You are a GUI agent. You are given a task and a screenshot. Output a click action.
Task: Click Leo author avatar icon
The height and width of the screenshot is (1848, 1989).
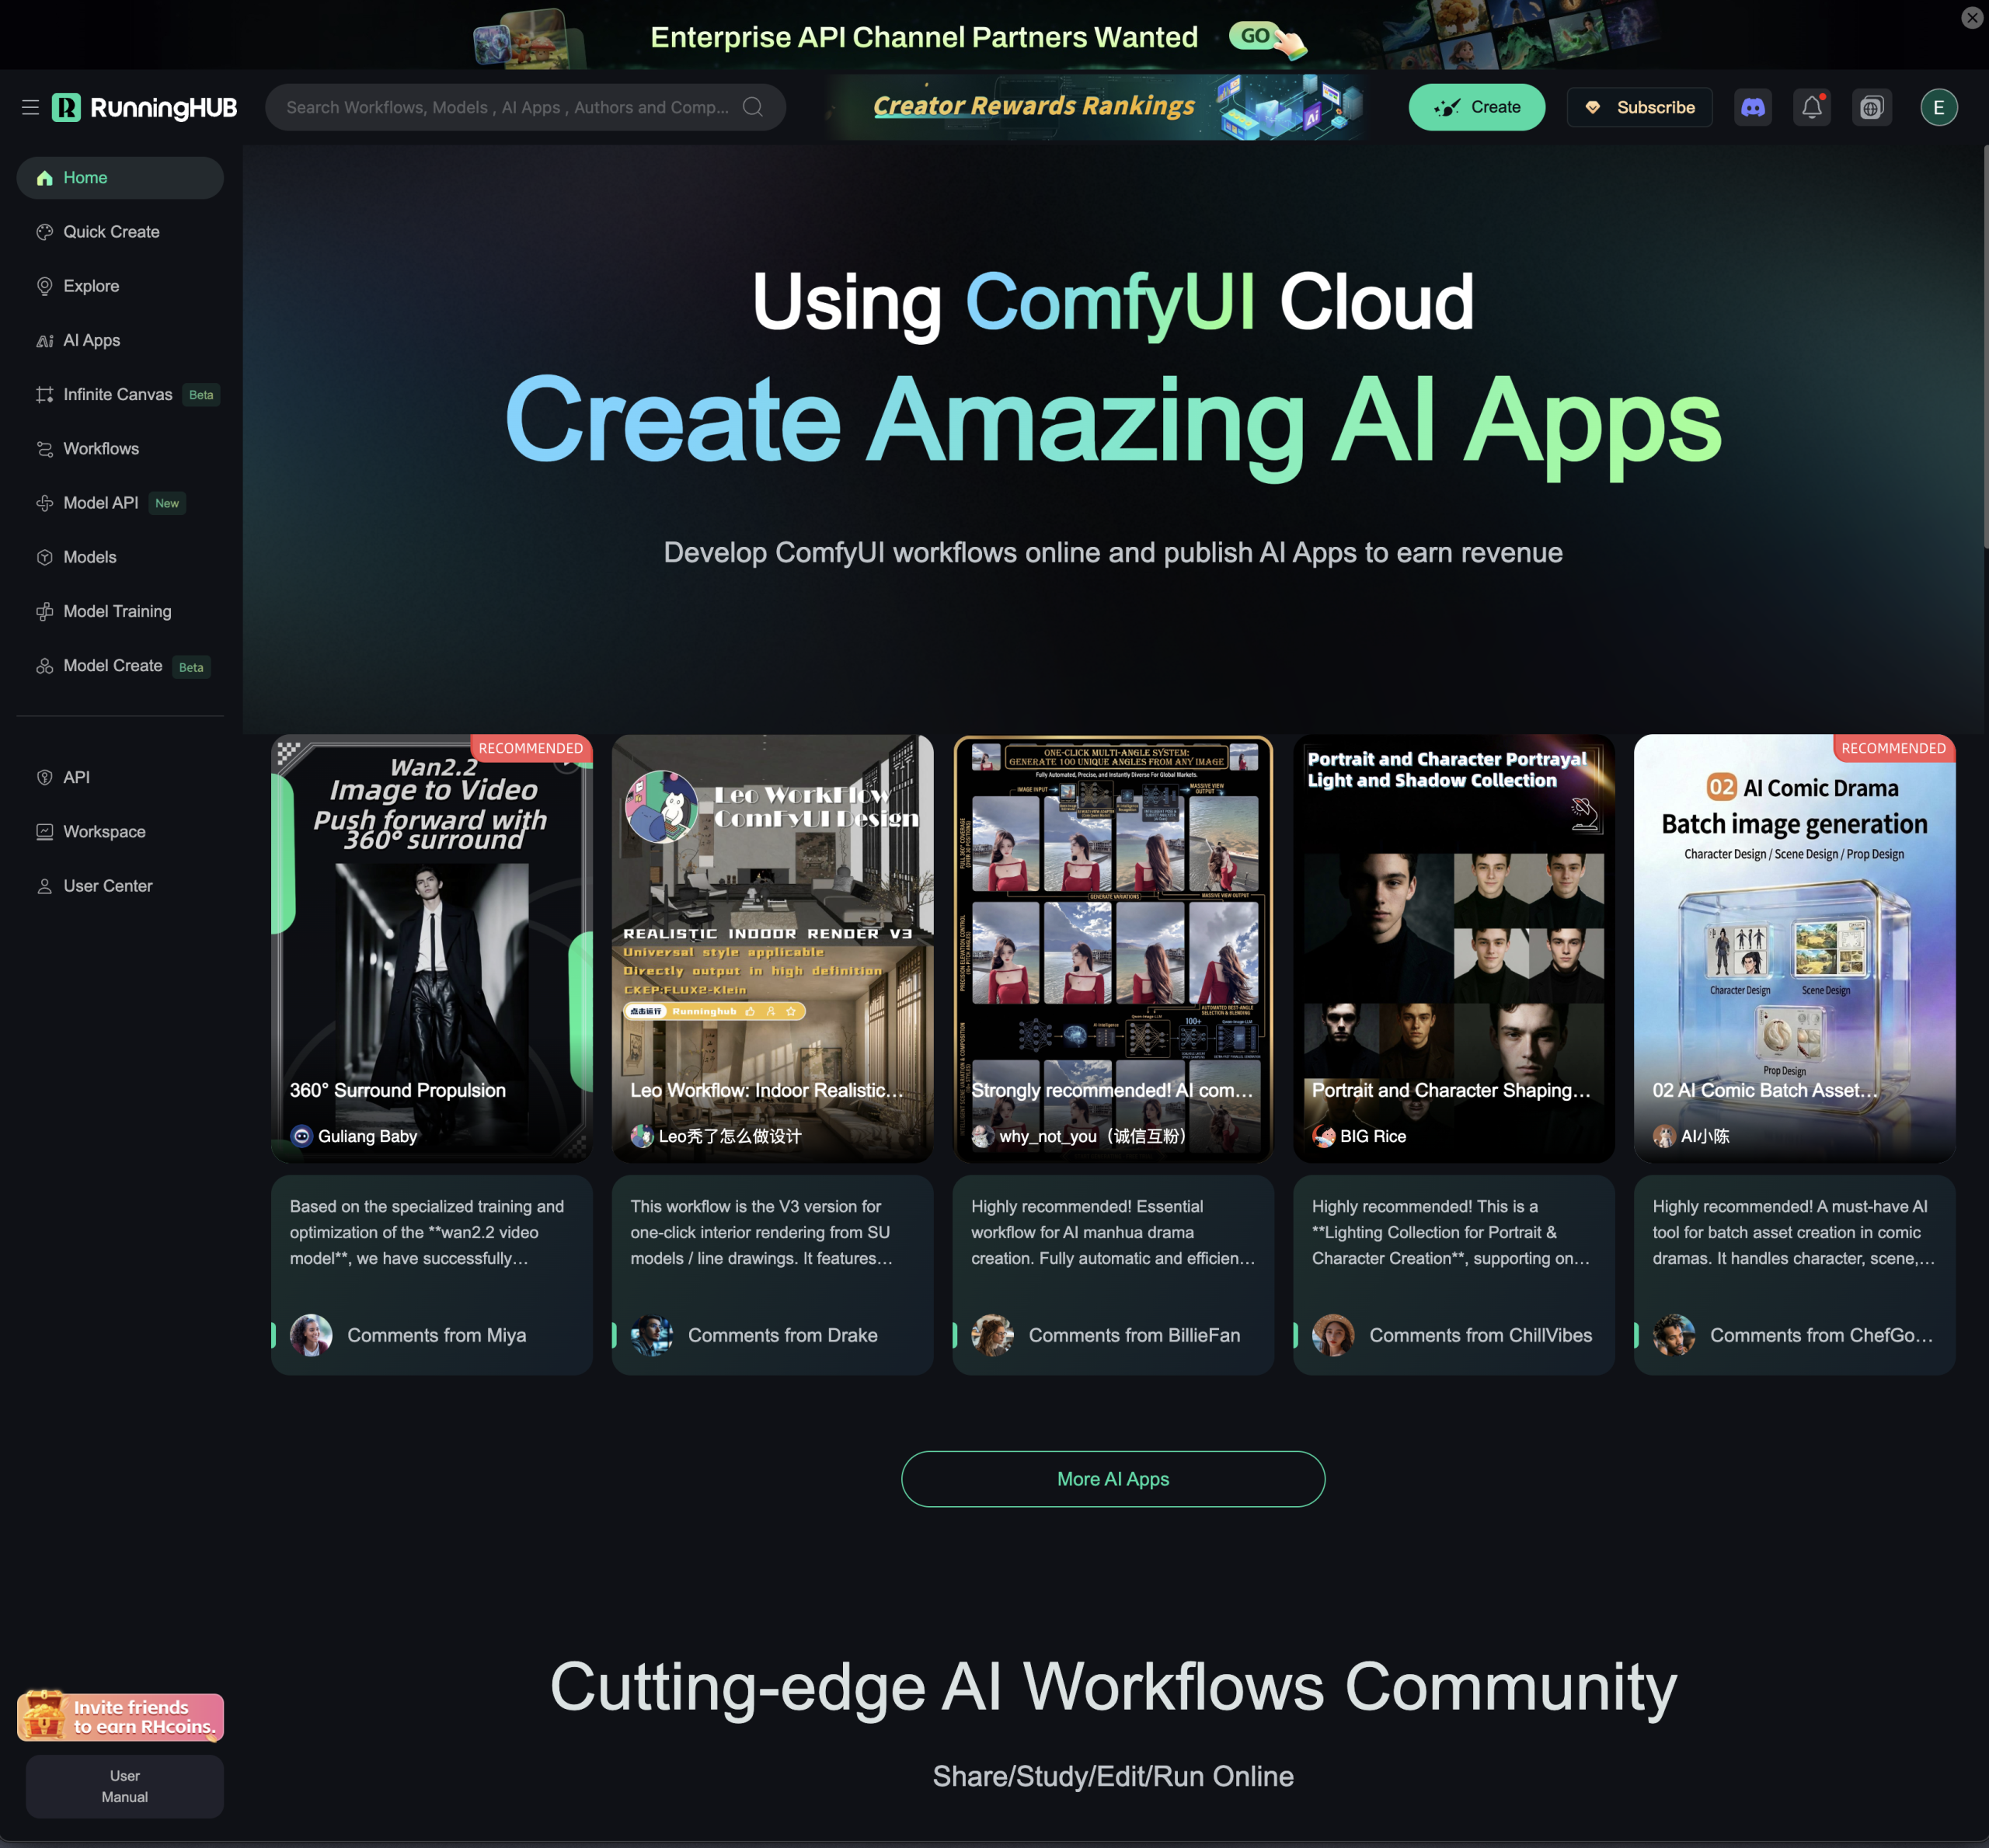coord(641,1136)
